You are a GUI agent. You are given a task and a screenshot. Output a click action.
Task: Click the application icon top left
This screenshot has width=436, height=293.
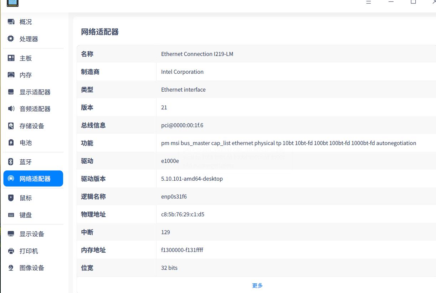[x=13, y=3]
